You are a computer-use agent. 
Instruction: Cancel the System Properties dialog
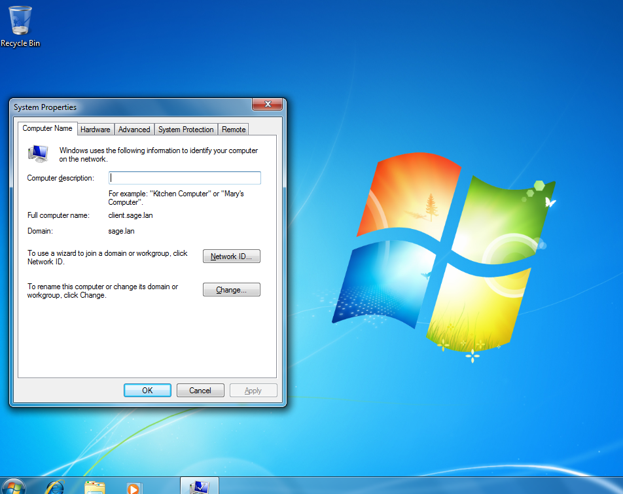(x=200, y=391)
